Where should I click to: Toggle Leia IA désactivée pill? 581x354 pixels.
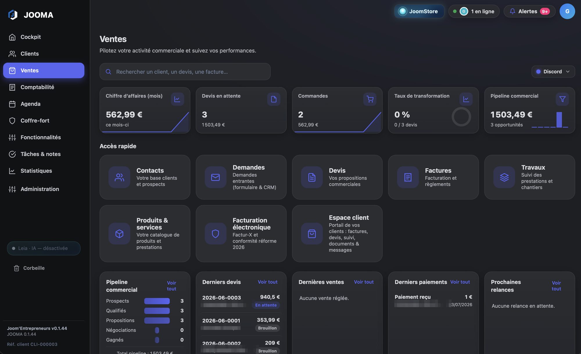(x=44, y=248)
